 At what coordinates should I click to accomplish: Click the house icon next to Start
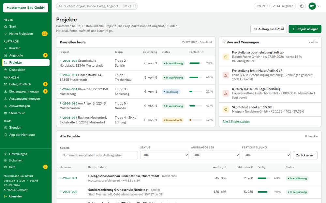6,27
